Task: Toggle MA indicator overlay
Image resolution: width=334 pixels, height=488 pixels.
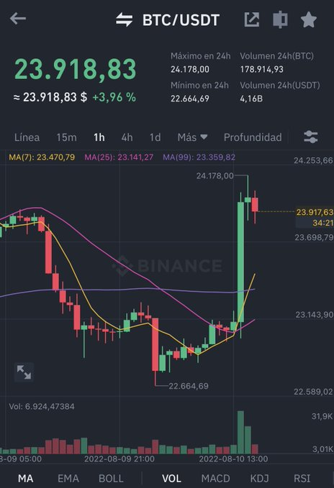Action: [x=25, y=479]
